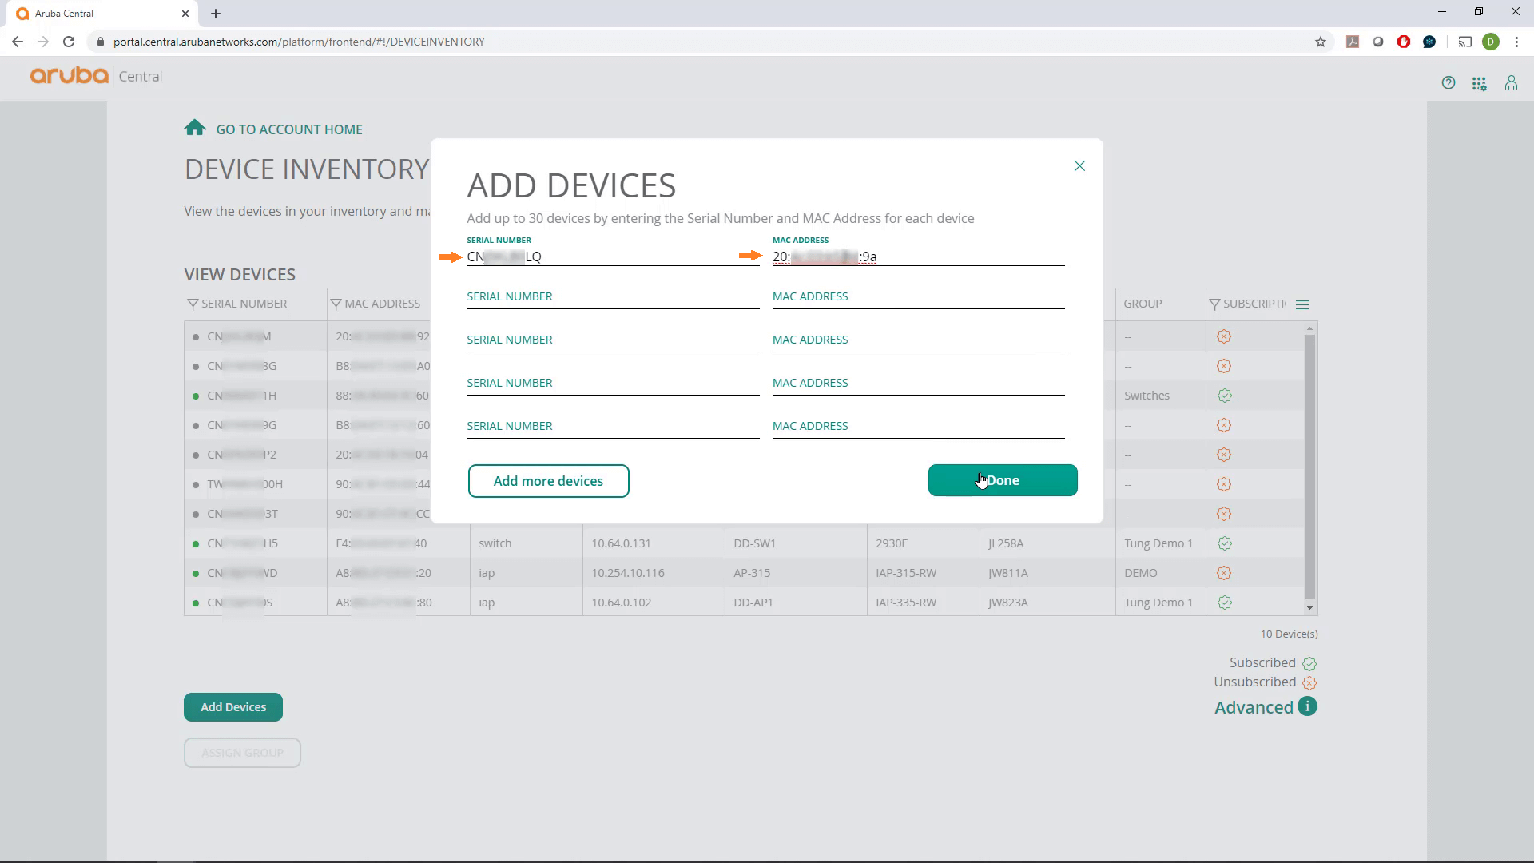Screen dimensions: 1534x863
Task: Toggle the subscription icon on the Switches row
Action: (x=1224, y=395)
